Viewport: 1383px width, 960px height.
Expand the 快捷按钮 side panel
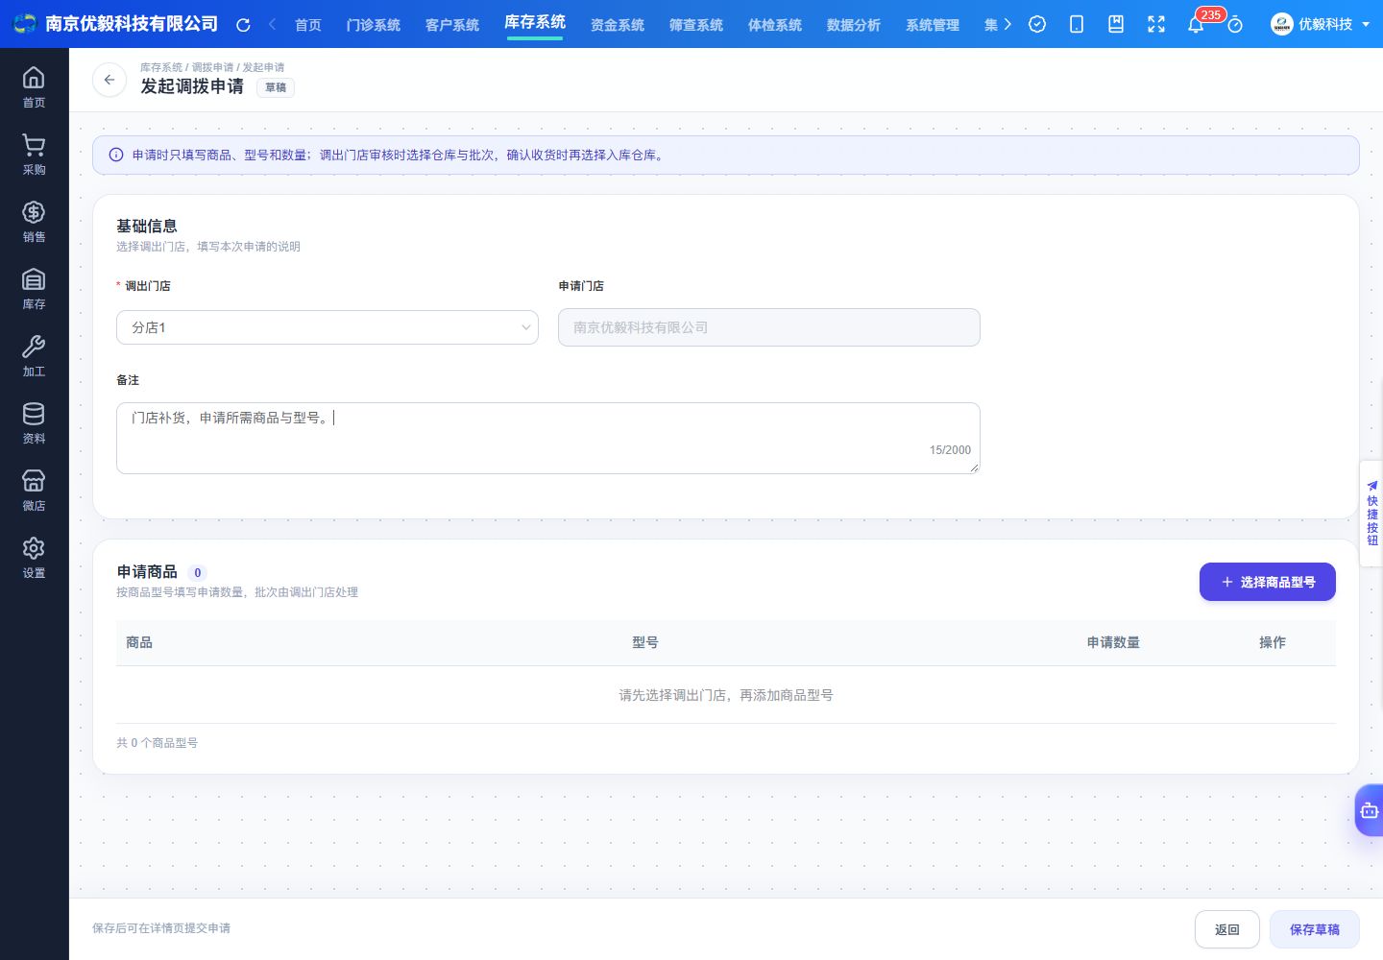pos(1371,515)
